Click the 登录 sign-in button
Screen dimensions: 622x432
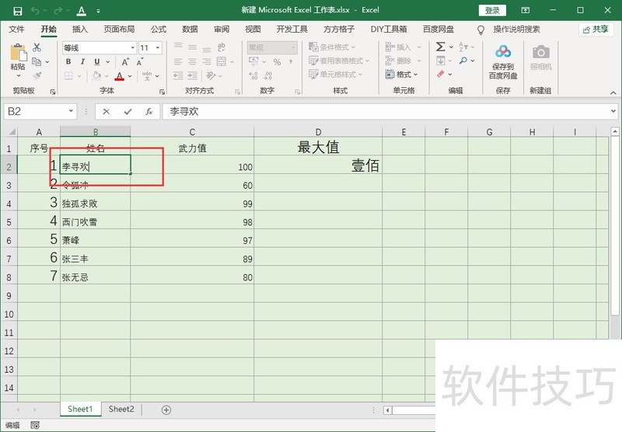coord(492,10)
